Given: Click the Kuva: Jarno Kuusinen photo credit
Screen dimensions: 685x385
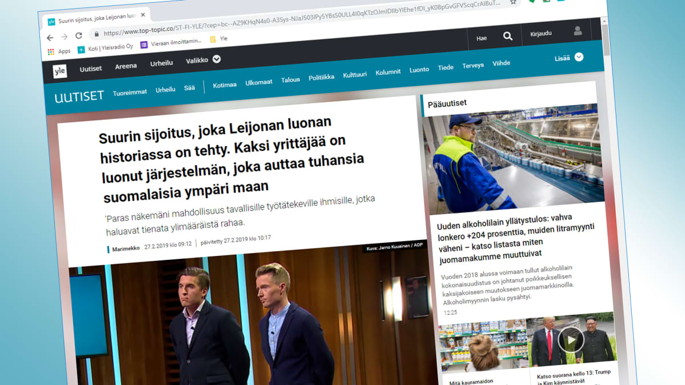Looking at the screenshot, I should [395, 246].
